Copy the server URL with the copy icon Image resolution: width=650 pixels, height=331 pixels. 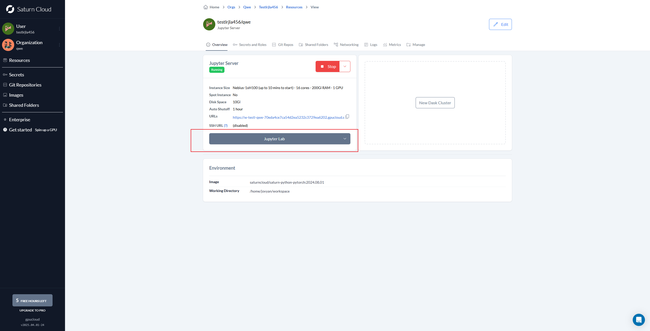347,116
